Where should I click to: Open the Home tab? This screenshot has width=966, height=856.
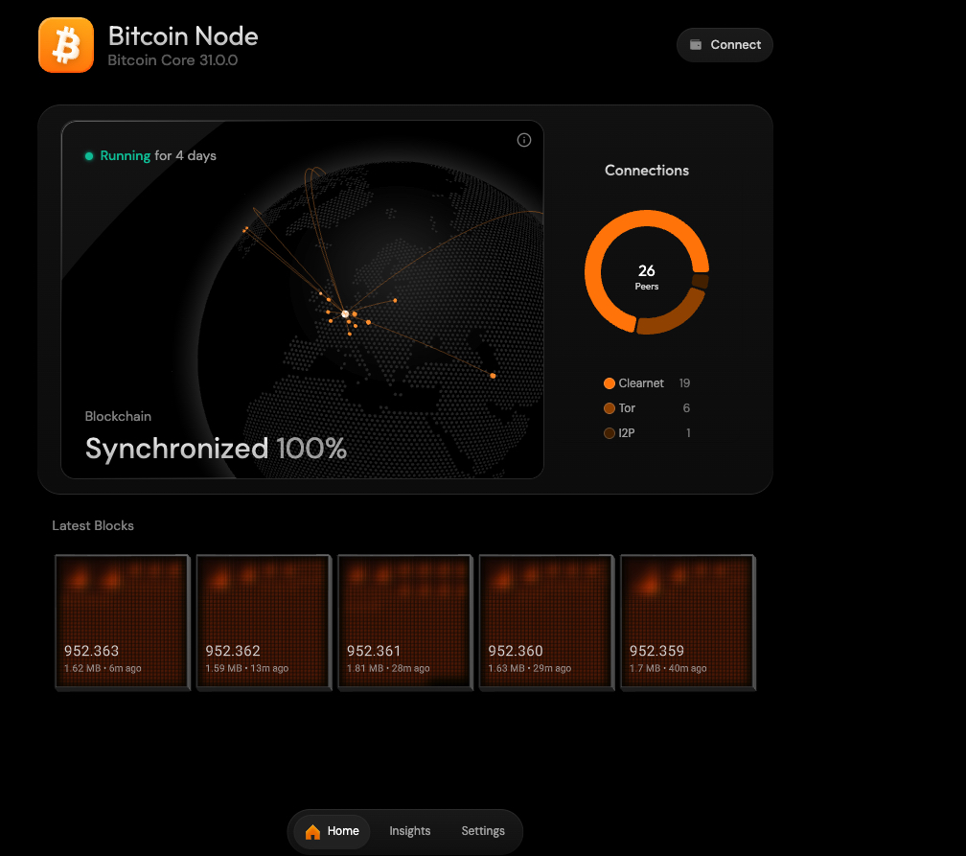tap(332, 831)
